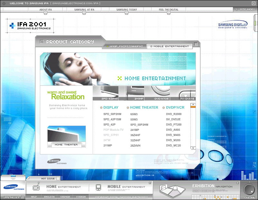258x200 pixels.
Task: Click the MOBILE ENTERTAINMENT phone icon
Action: pyautogui.click(x=98, y=187)
